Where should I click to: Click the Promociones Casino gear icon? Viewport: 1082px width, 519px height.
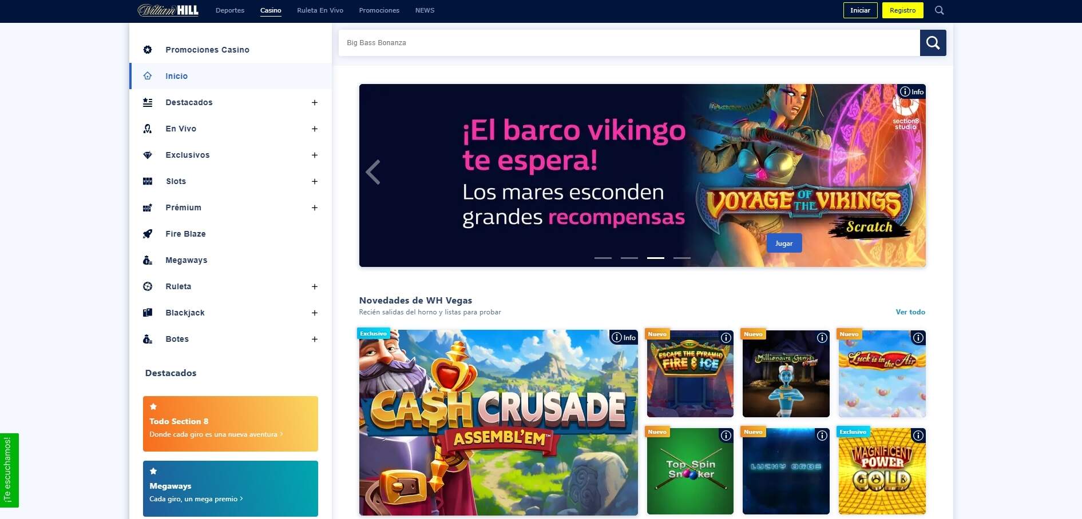(148, 50)
